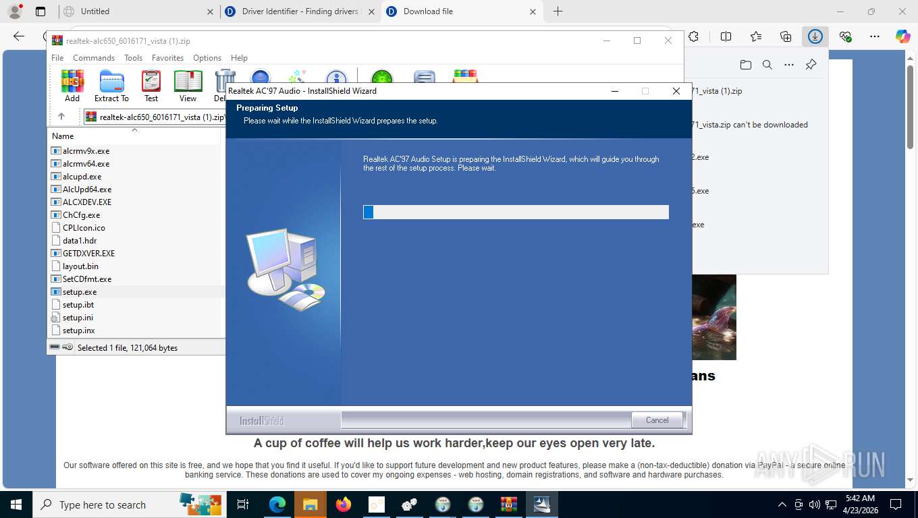Click the View toolbar icon in WinRAR
The image size is (918, 518).
click(188, 86)
